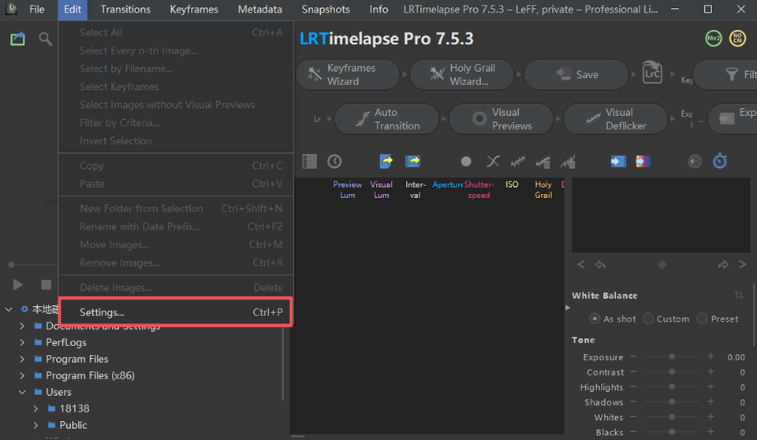Click the blue import arrow panel icon
This screenshot has width=757, height=440.
[618, 162]
